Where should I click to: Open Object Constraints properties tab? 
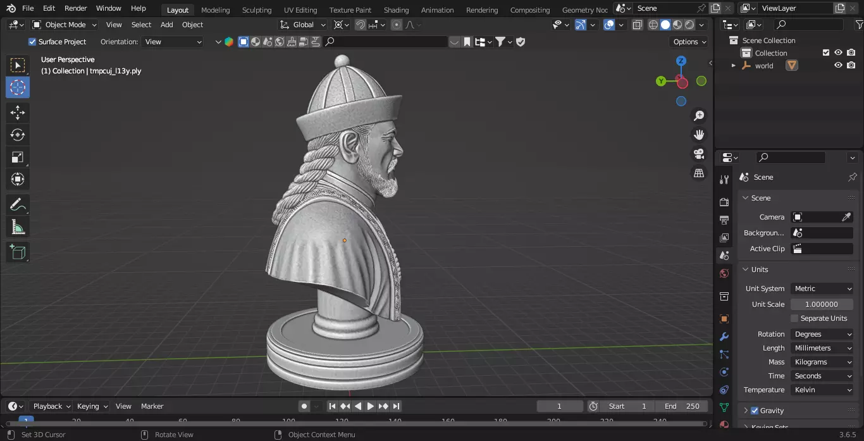724,390
